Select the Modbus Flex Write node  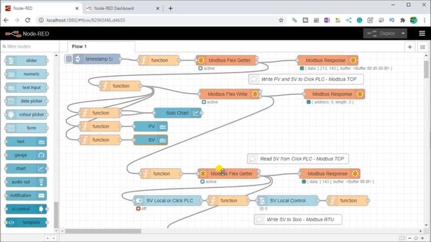click(x=230, y=94)
